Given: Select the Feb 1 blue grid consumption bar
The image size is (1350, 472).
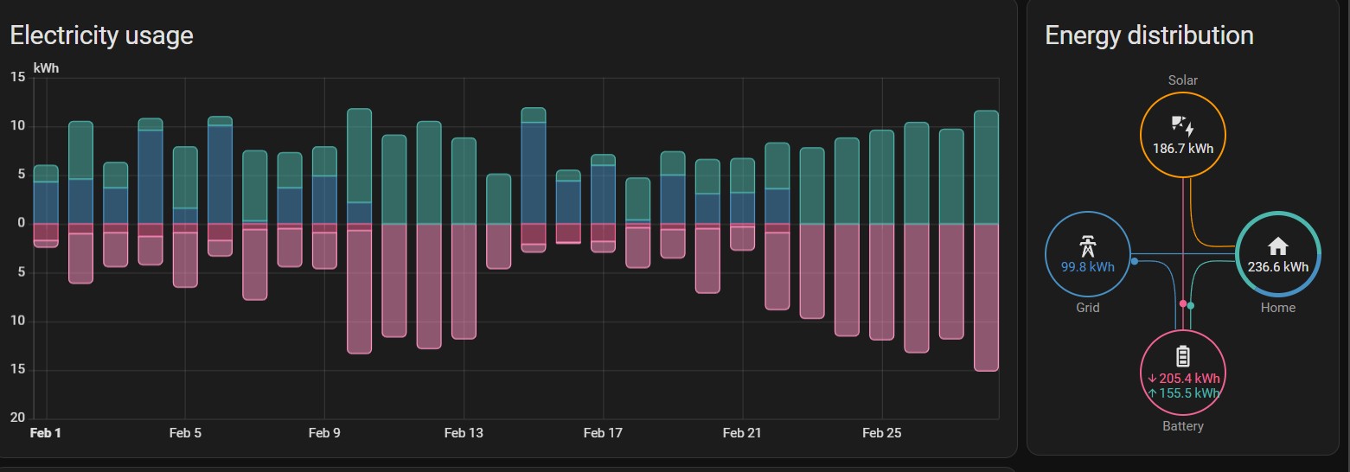Looking at the screenshot, I should (x=46, y=202).
